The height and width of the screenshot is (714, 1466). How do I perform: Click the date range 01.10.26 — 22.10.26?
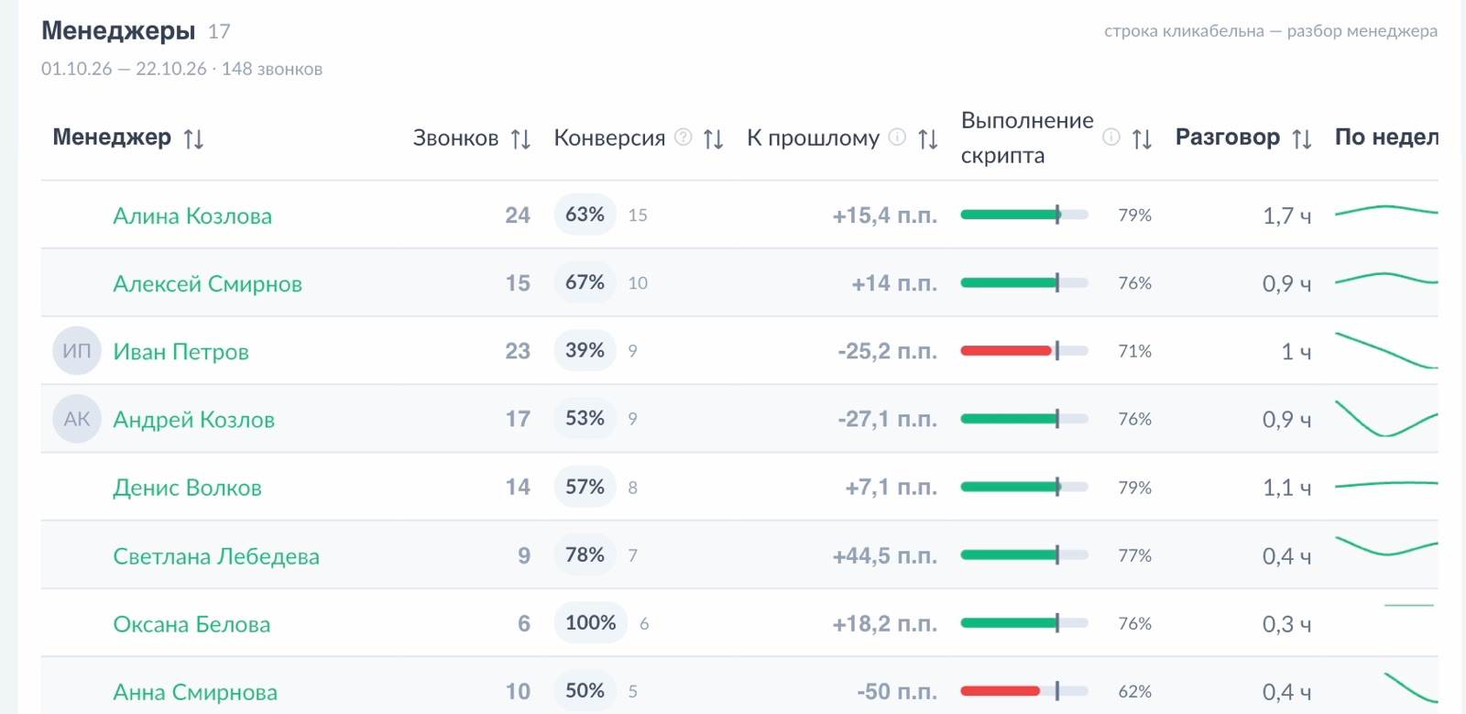[x=124, y=69]
